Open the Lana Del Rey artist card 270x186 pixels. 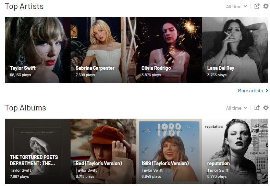[x=235, y=50]
